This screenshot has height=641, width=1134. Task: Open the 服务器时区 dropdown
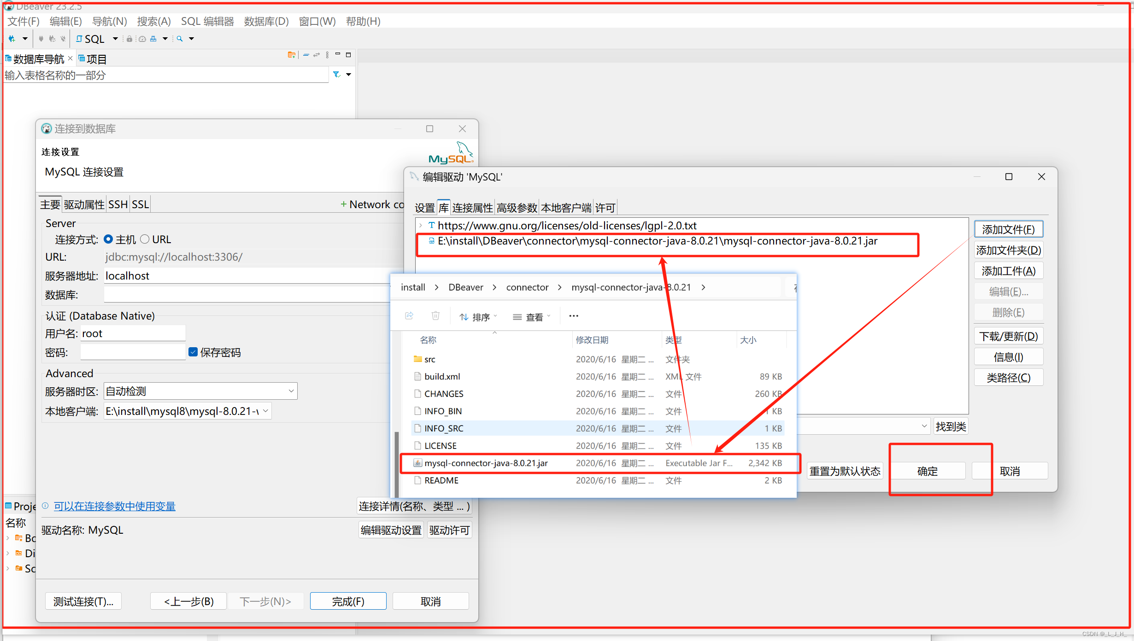point(291,391)
